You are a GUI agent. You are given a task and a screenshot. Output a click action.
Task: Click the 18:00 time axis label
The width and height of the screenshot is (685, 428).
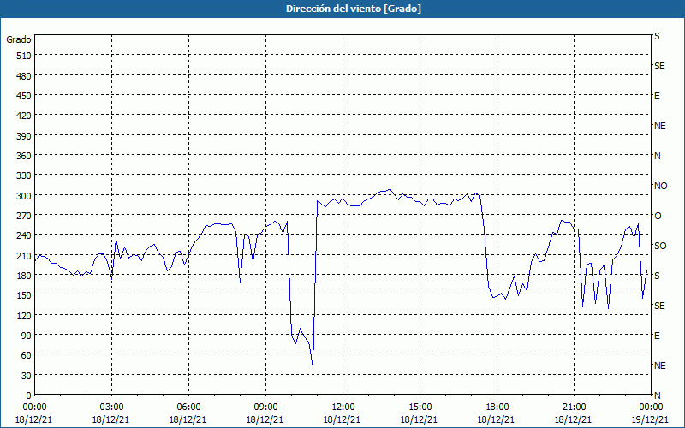point(497,407)
